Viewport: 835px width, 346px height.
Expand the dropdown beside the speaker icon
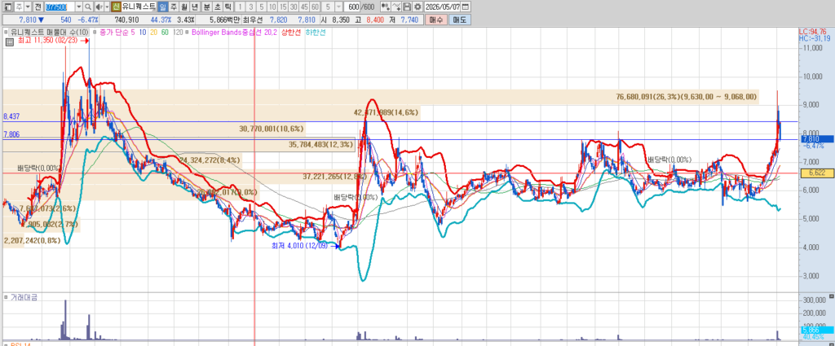107,7
